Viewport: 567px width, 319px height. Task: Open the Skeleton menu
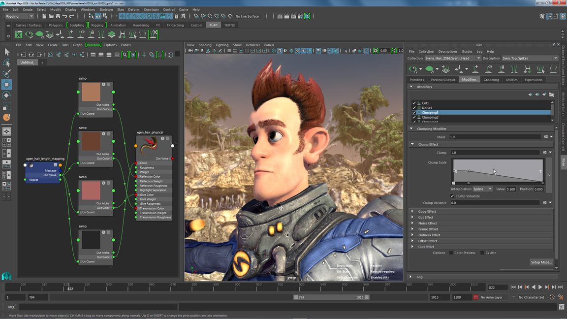pyautogui.click(x=106, y=9)
